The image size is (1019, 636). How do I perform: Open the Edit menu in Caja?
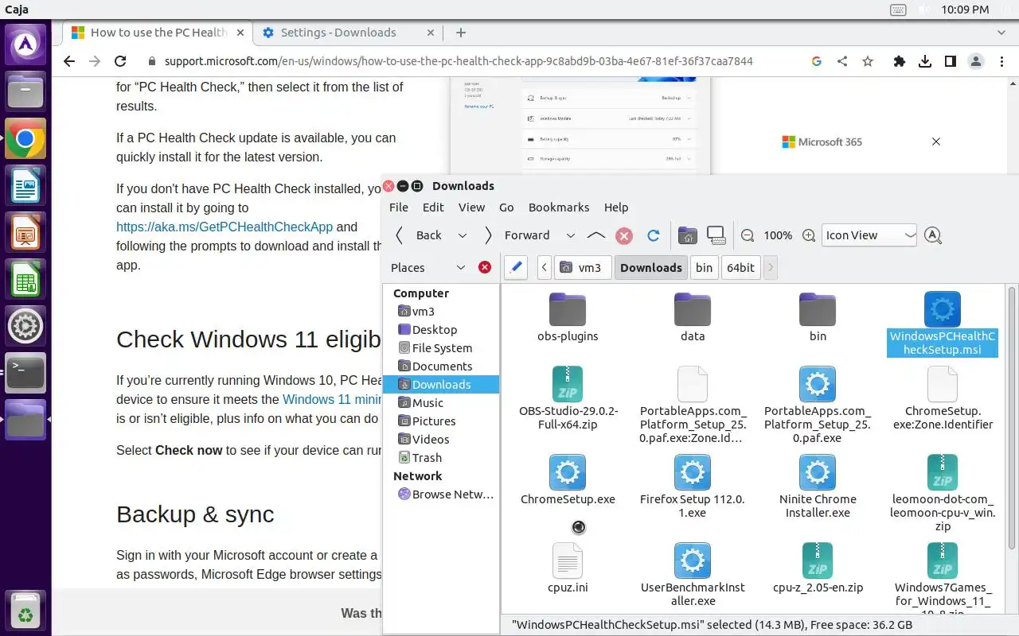(433, 207)
